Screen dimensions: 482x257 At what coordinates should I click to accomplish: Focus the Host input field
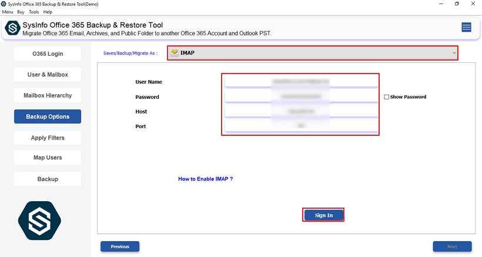pyautogui.click(x=301, y=111)
